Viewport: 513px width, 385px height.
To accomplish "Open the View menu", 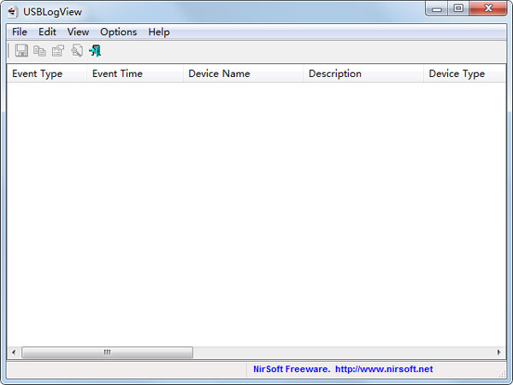I will [x=78, y=32].
